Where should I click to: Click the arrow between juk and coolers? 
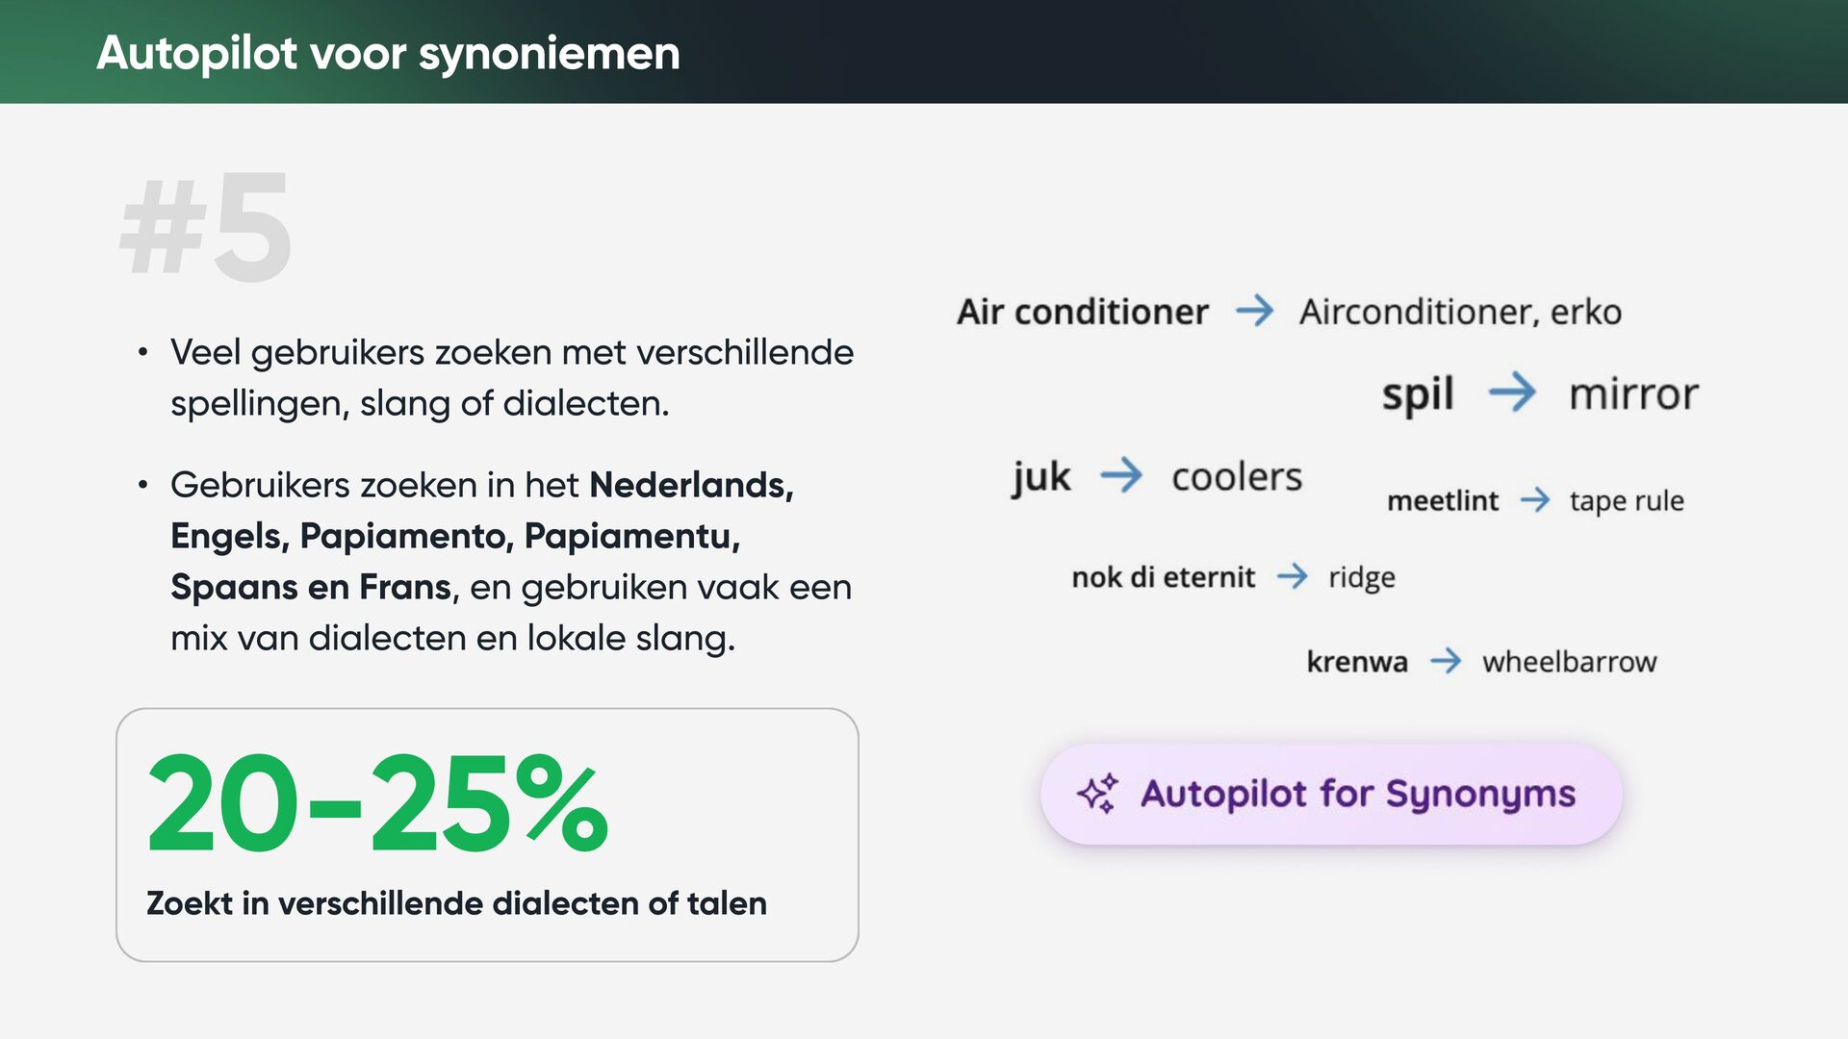click(1121, 475)
